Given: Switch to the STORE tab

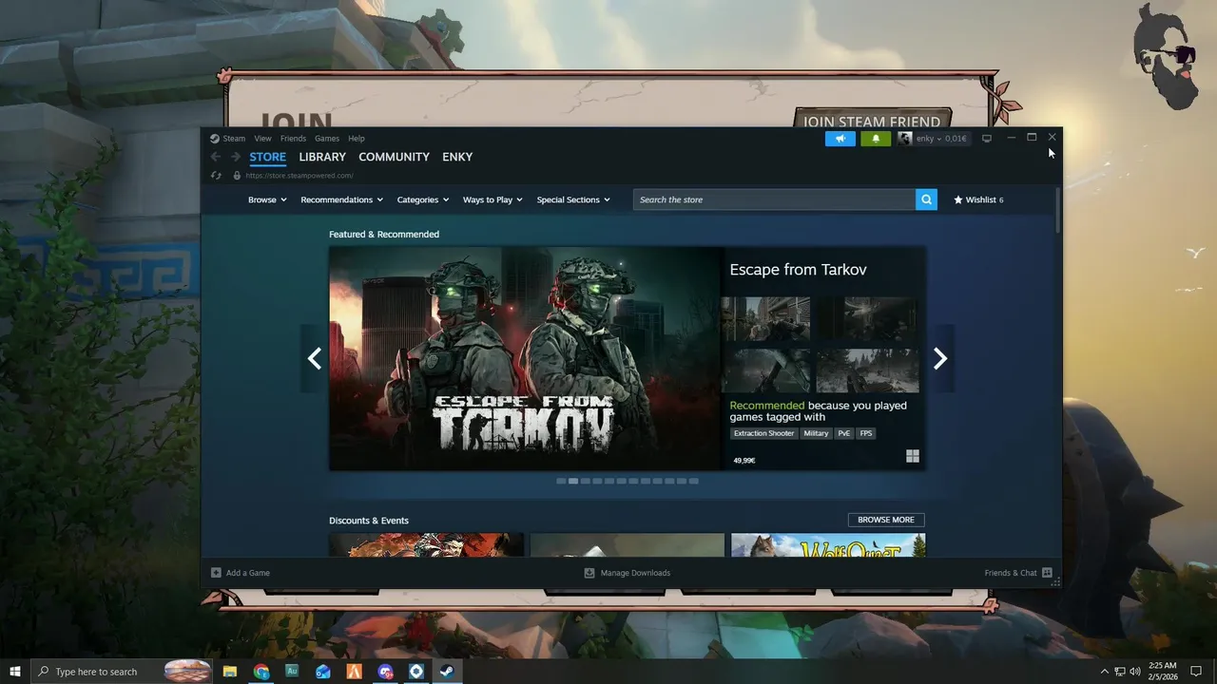Looking at the screenshot, I should click(268, 157).
